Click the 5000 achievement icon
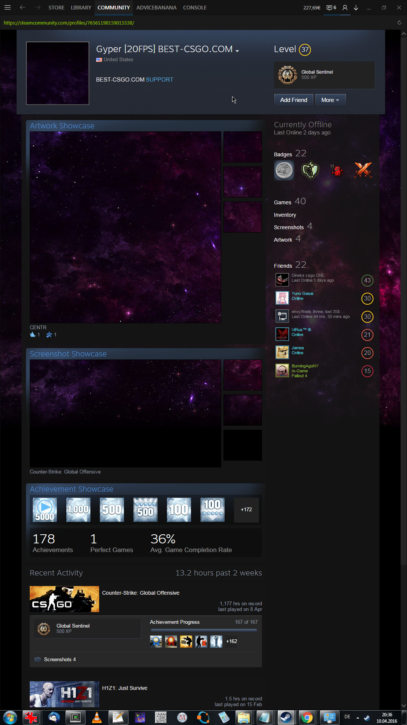 tap(45, 509)
